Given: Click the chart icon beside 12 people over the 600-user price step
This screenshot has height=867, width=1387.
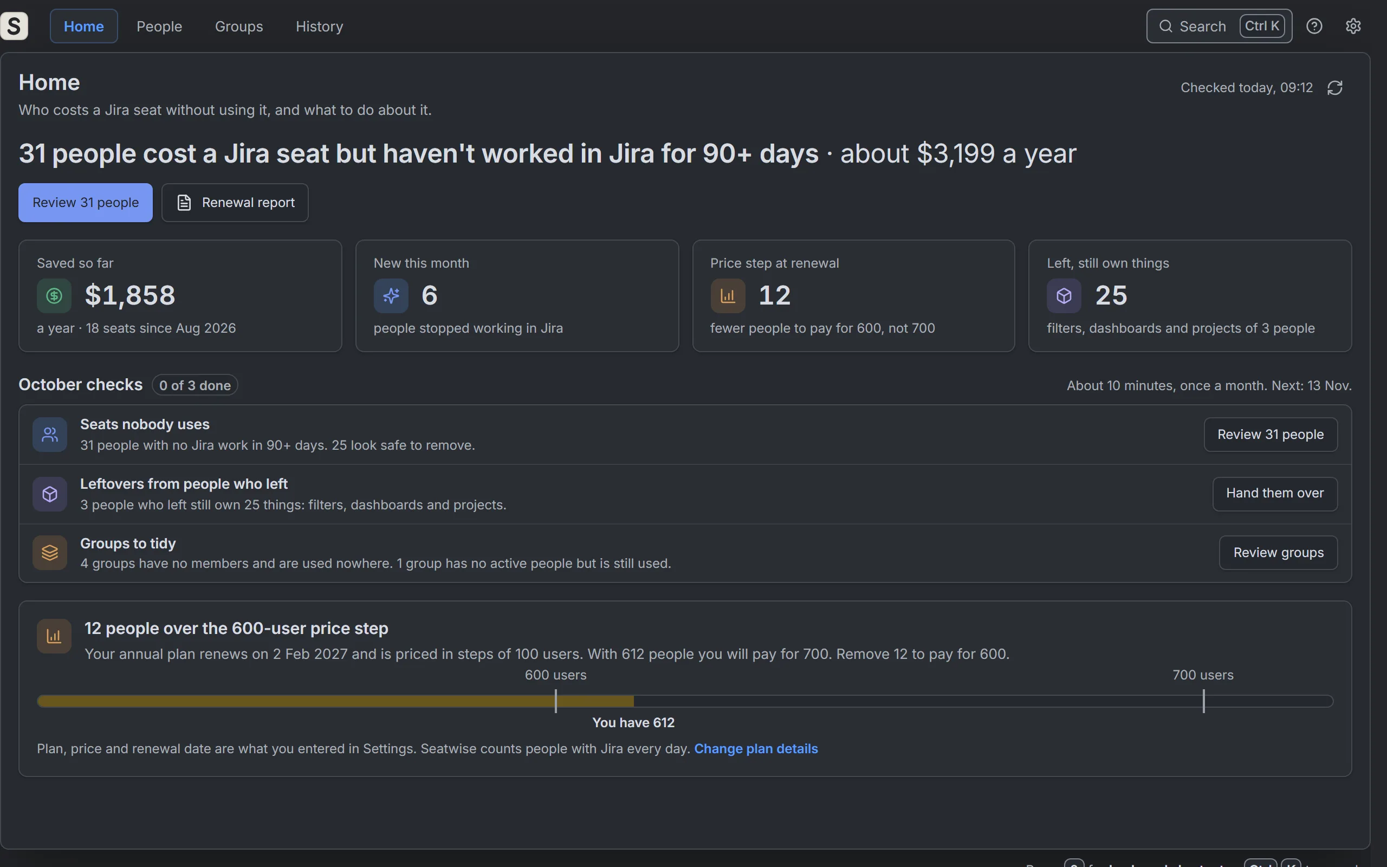Looking at the screenshot, I should click(x=54, y=636).
